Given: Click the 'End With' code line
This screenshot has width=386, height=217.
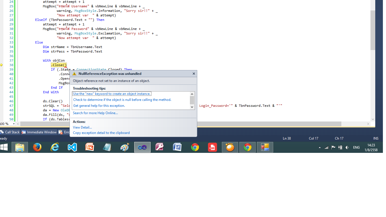Looking at the screenshot, I should pos(51,92).
